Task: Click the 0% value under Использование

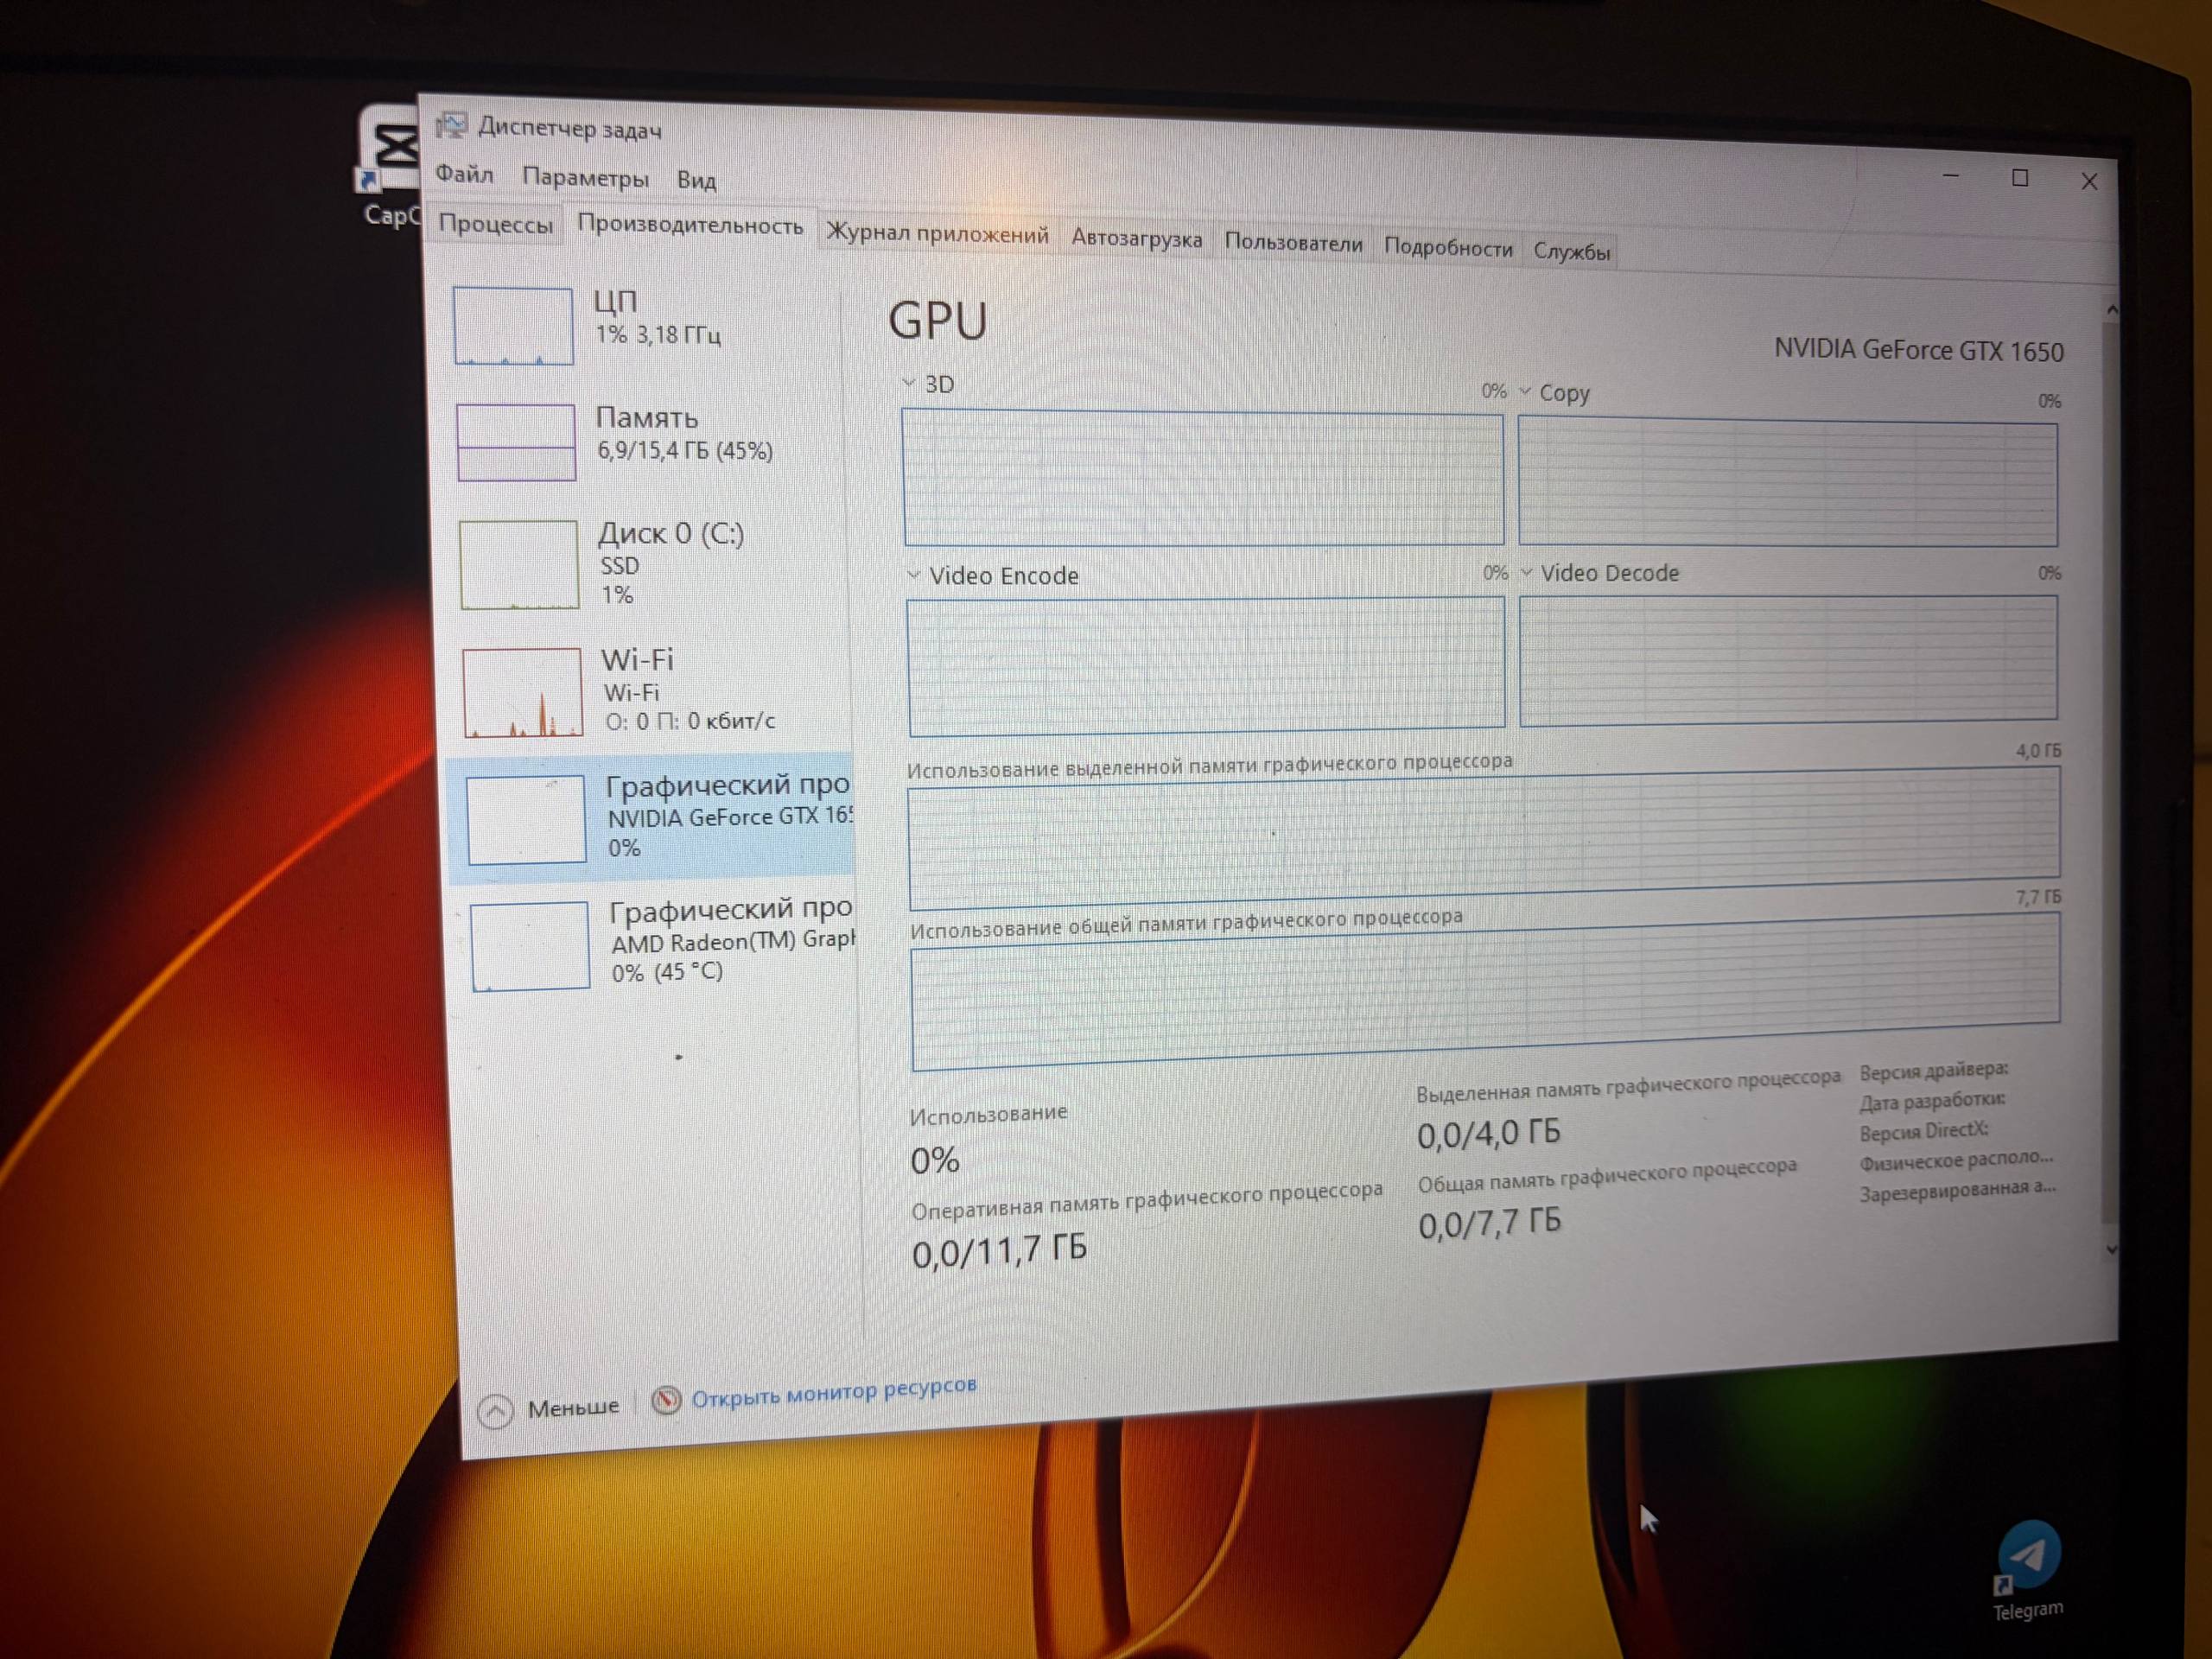Action: [934, 1160]
